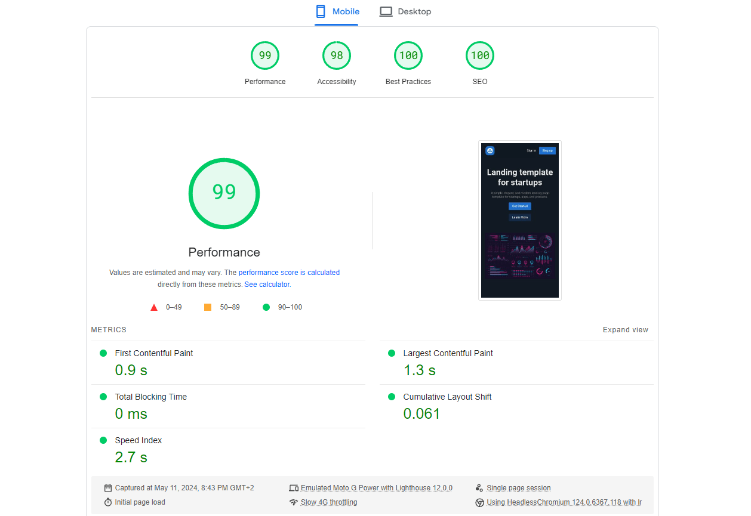
Task: Open the 'See calculator' link
Action: coord(267,285)
